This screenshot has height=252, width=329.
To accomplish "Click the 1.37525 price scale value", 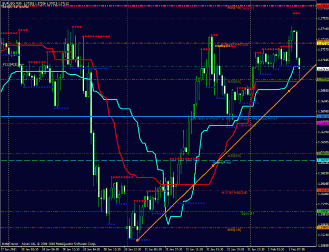I will [x=323, y=18].
